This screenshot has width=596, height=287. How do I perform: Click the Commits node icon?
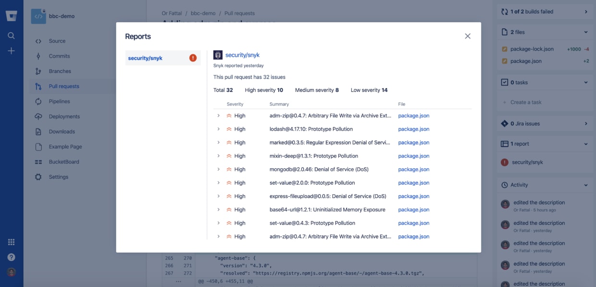point(38,56)
